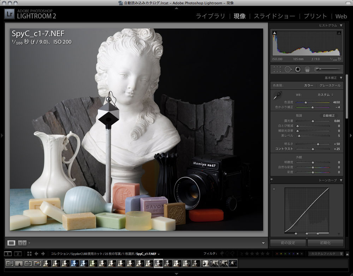The image size is (353, 276).
Task: Collapse the 基本補正 panel
Action: coord(341,78)
